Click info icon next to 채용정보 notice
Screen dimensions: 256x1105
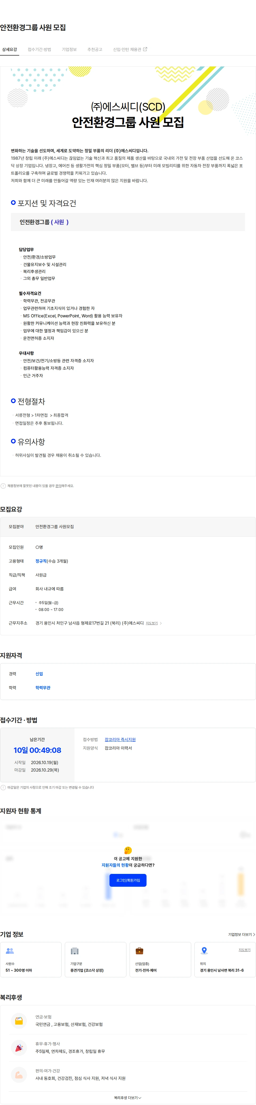coord(3,486)
